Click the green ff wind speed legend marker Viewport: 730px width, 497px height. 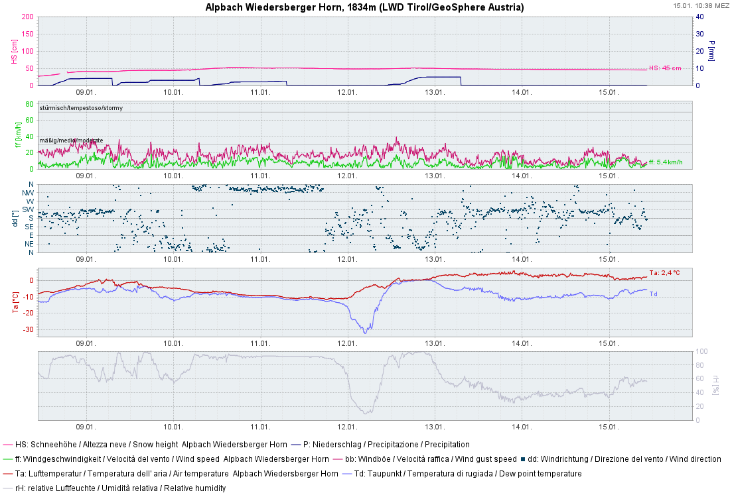click(7, 460)
